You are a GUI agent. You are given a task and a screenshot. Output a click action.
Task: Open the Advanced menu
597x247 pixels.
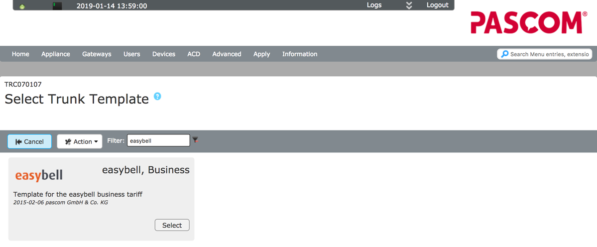coord(227,54)
